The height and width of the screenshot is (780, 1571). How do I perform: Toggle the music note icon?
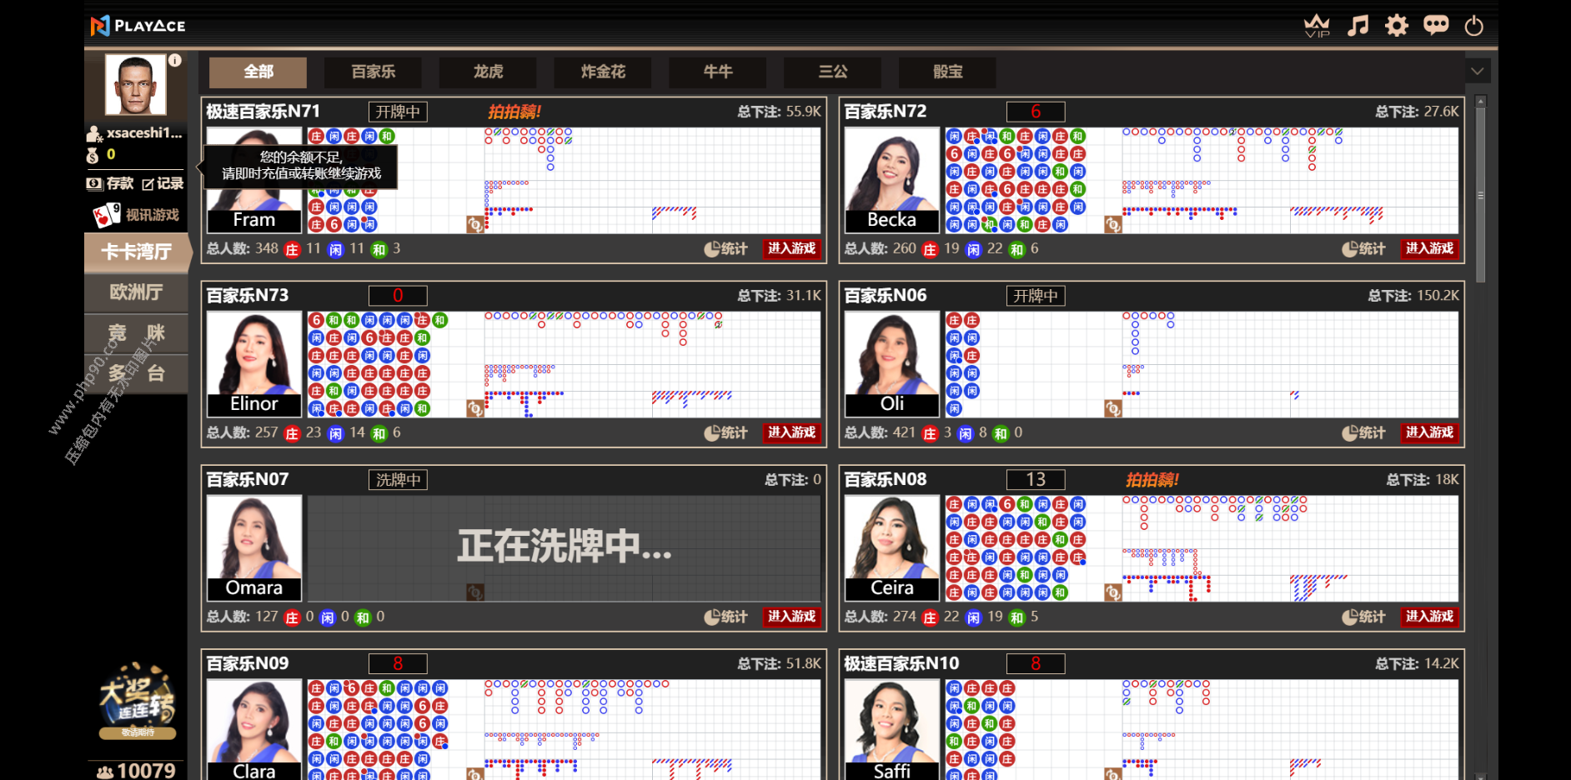point(1358,26)
